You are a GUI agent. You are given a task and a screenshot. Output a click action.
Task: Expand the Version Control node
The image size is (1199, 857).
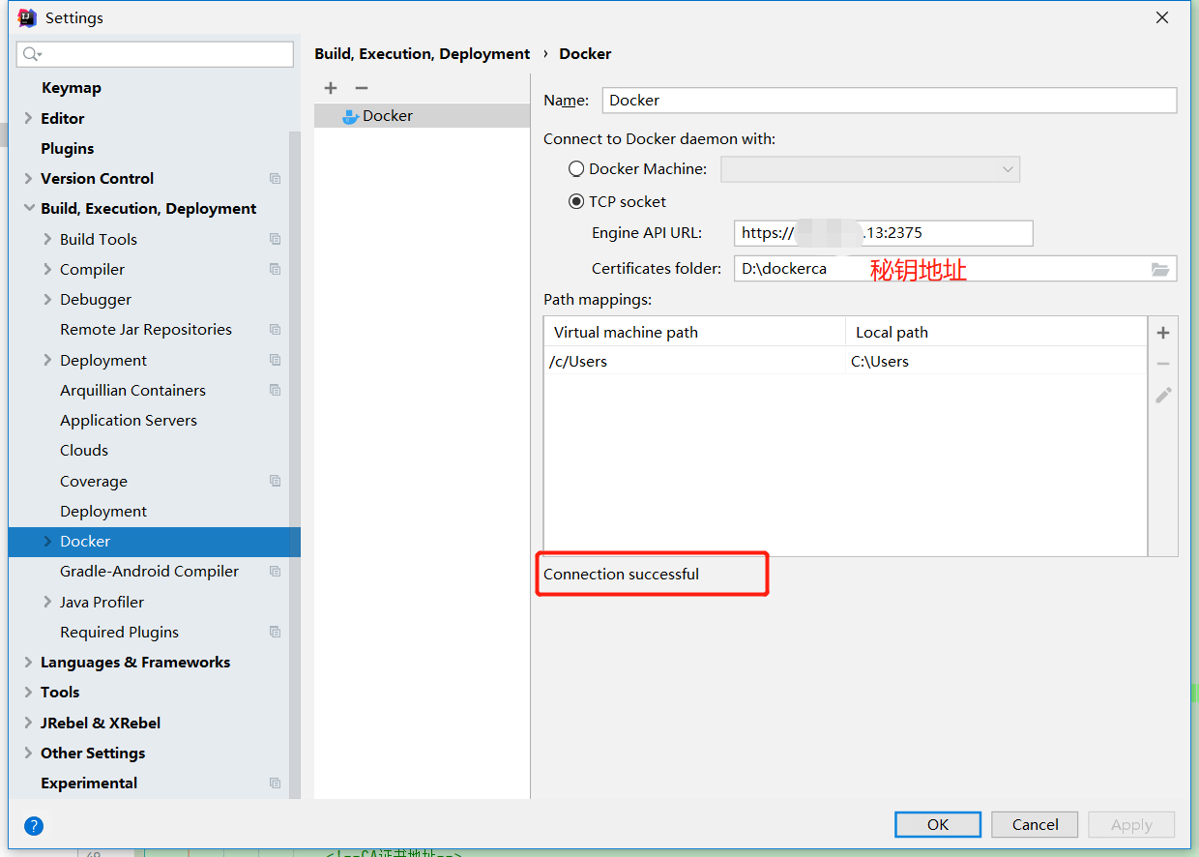tap(28, 179)
